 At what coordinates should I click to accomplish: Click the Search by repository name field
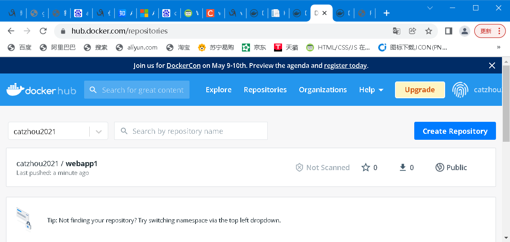click(x=191, y=131)
